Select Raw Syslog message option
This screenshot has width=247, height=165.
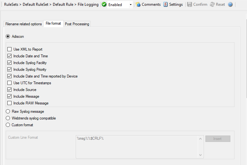(x=8, y=111)
